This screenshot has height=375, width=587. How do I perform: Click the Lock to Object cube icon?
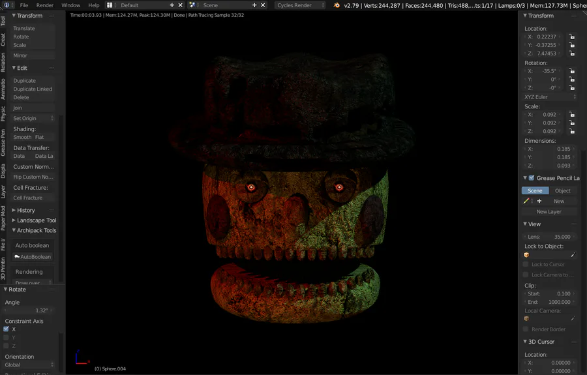[x=527, y=255]
